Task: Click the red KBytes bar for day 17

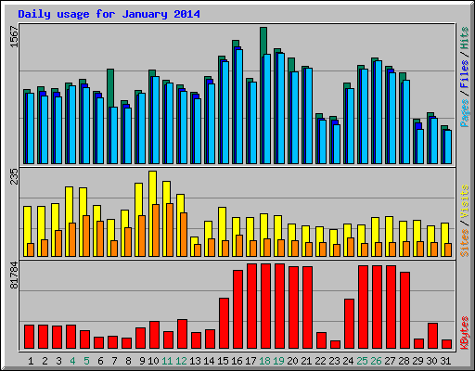Action: pos(251,306)
